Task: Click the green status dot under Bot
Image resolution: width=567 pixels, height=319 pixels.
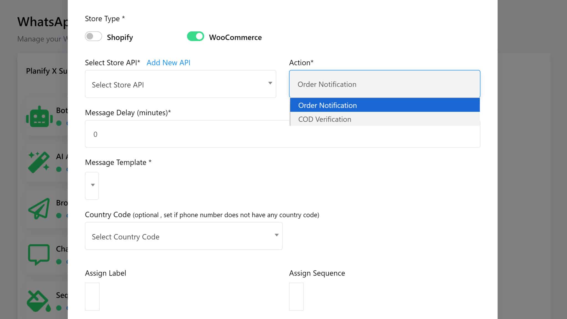Action: (59, 123)
